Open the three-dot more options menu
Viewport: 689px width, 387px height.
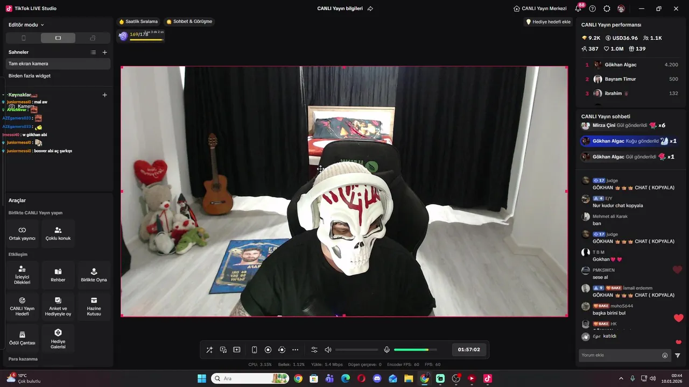point(295,350)
